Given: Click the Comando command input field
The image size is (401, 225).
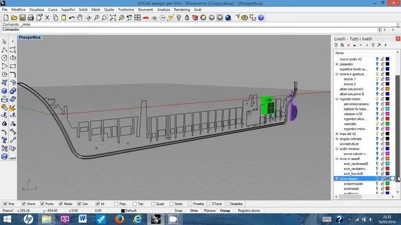Looking at the screenshot, I should (x=189, y=30).
